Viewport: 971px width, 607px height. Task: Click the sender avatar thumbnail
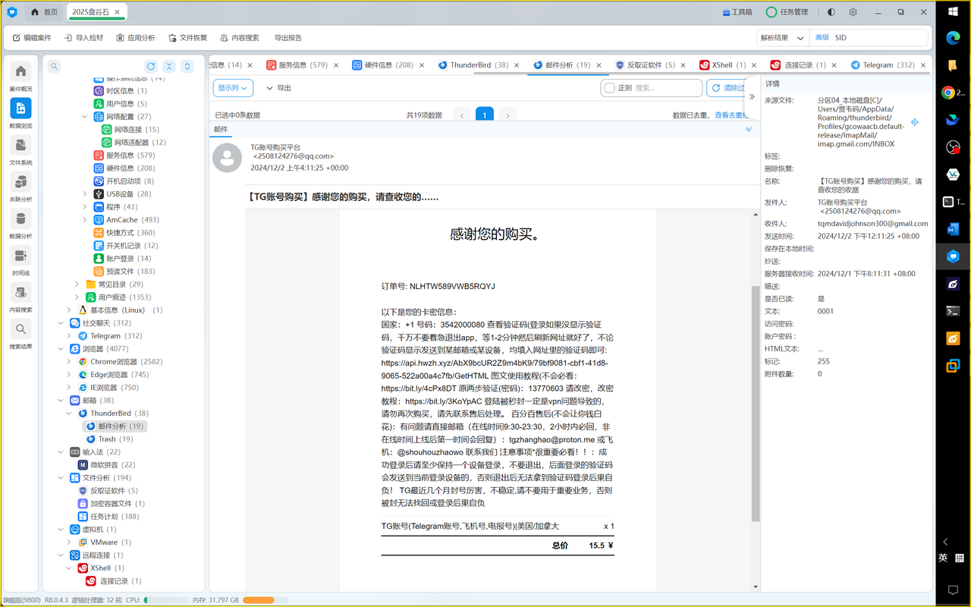point(228,158)
